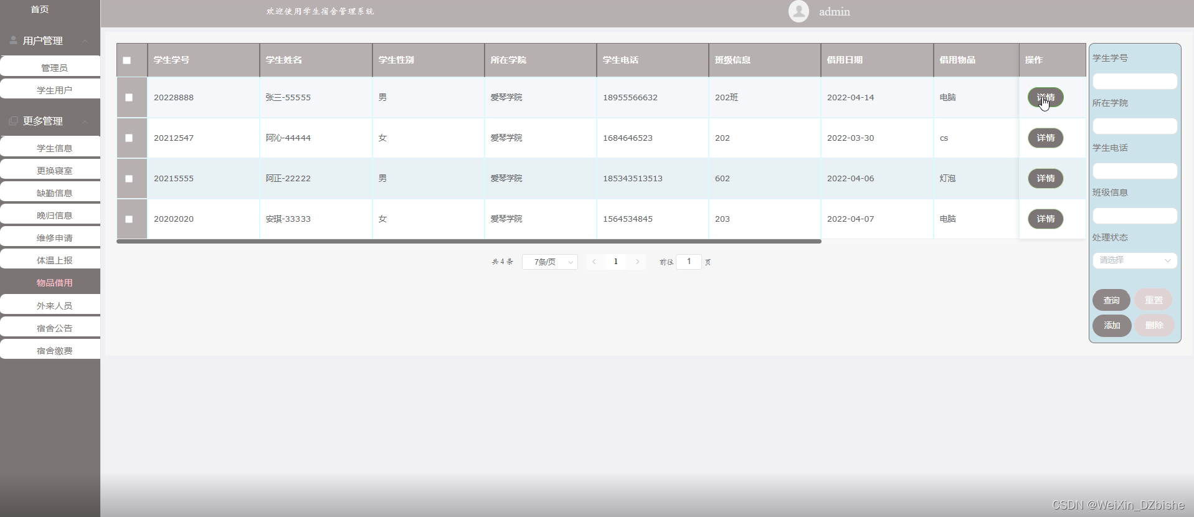
Task: Click the admin username text
Action: [834, 12]
